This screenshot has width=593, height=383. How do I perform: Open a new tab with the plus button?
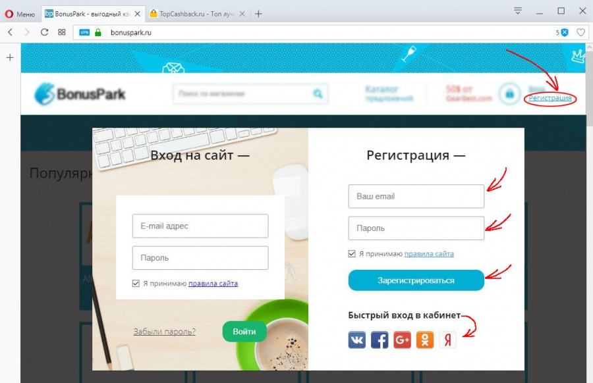(x=258, y=14)
